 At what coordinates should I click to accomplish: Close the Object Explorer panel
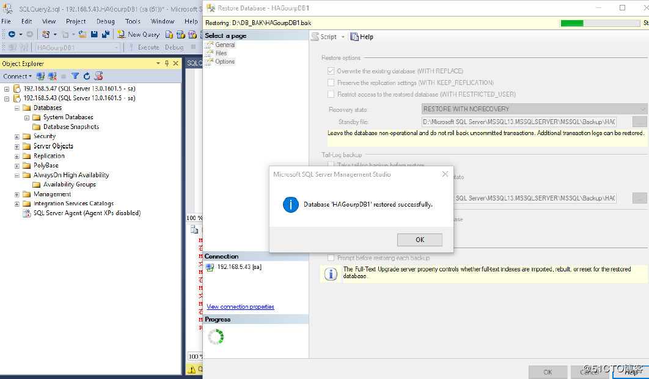(x=175, y=64)
